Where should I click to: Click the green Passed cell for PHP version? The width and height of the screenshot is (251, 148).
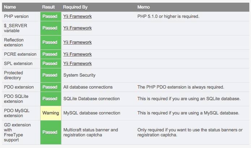pos(50,16)
